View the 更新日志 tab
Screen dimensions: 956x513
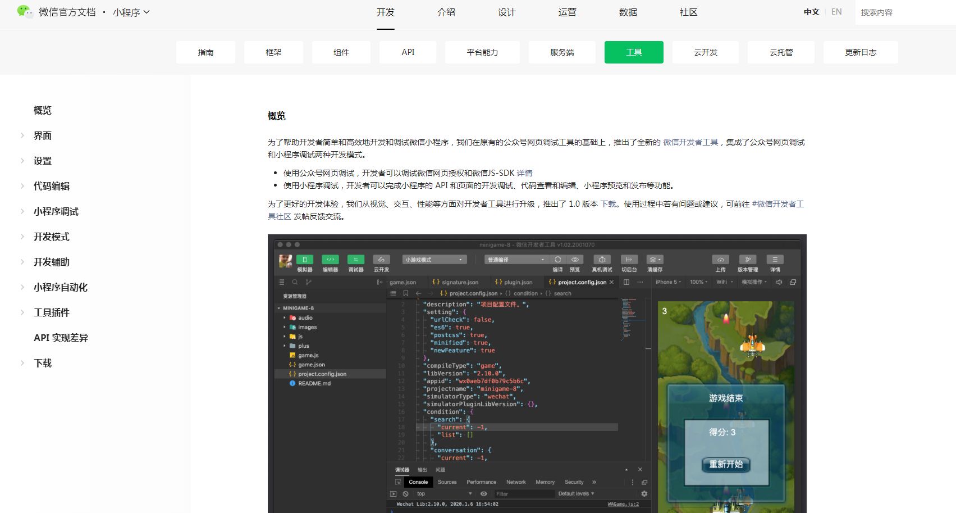pos(861,52)
